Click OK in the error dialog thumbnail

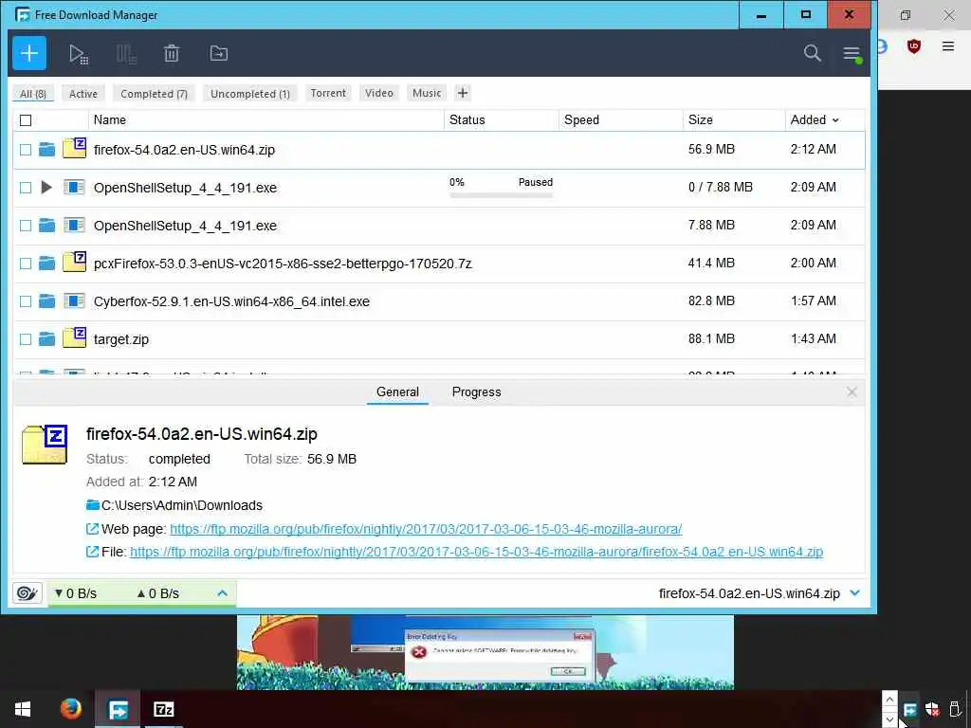coord(568,672)
